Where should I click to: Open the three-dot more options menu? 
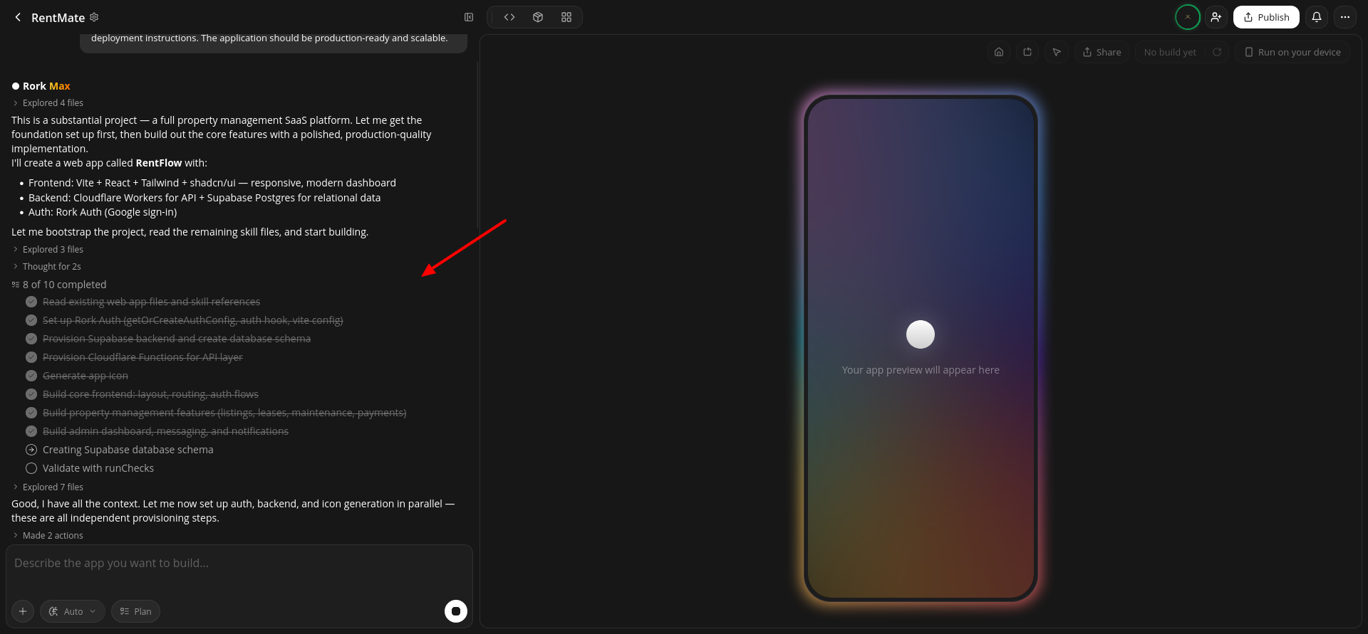[1345, 17]
